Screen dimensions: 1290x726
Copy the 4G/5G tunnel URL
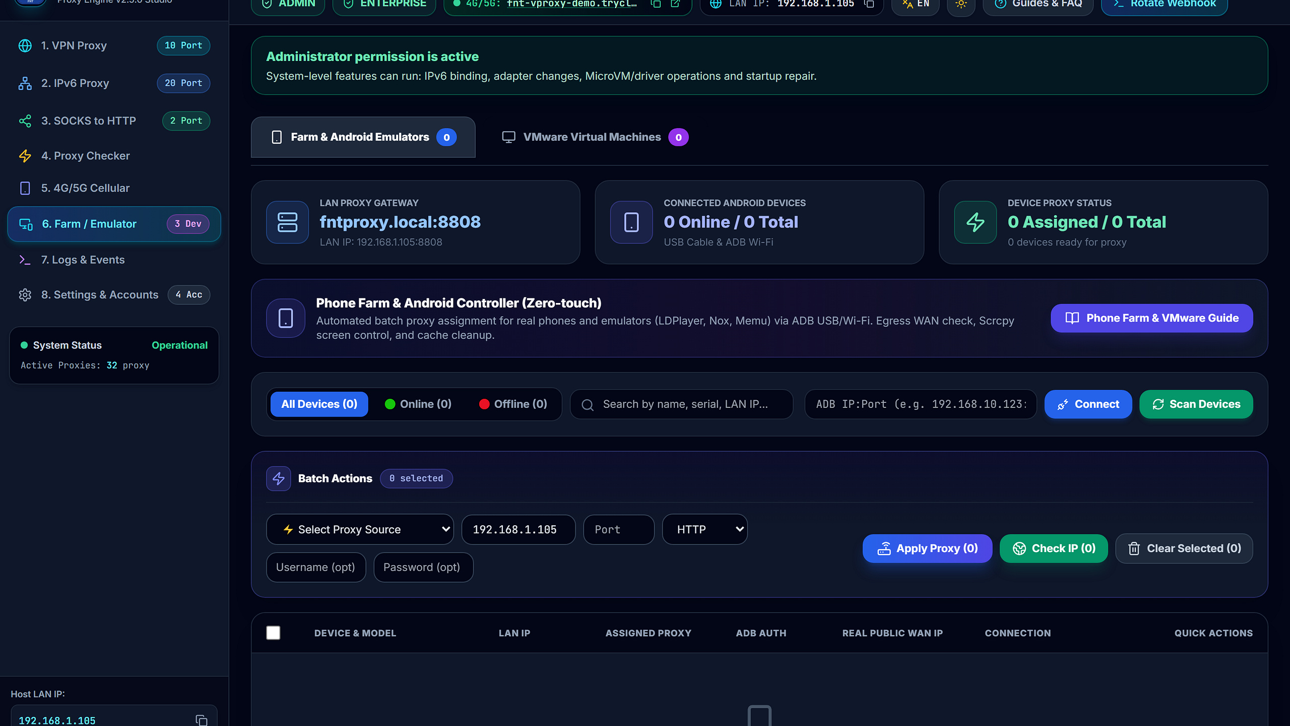click(656, 4)
